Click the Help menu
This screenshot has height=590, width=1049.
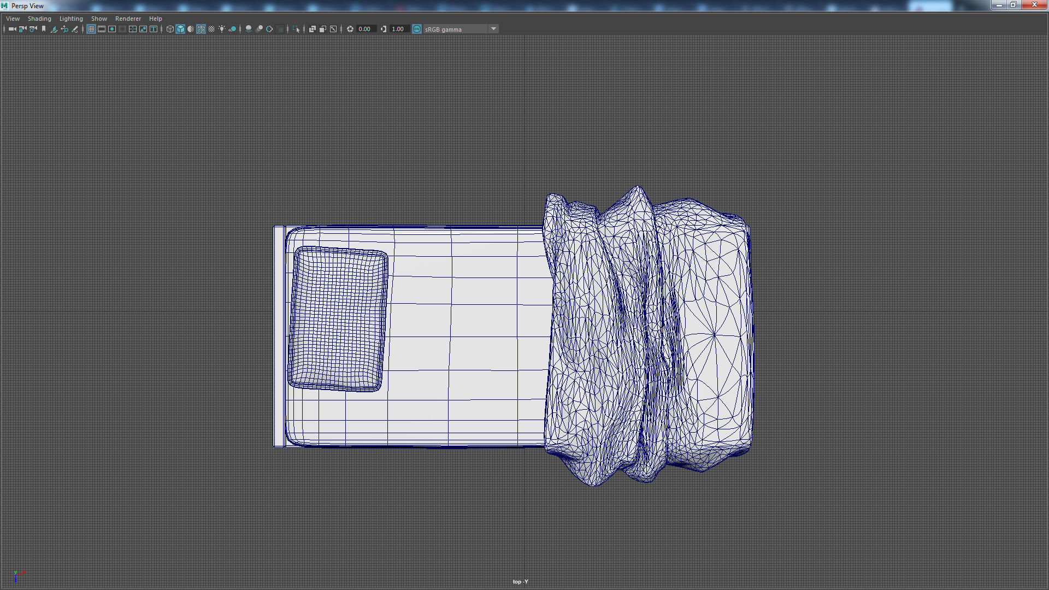pos(155,19)
